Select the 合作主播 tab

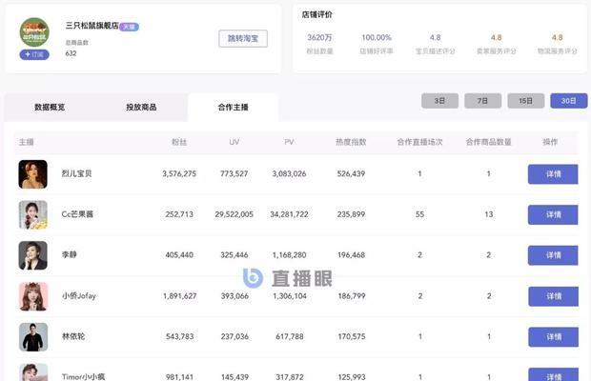(x=233, y=108)
